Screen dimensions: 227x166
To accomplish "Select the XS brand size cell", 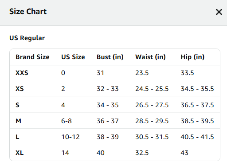I will click(20, 89).
